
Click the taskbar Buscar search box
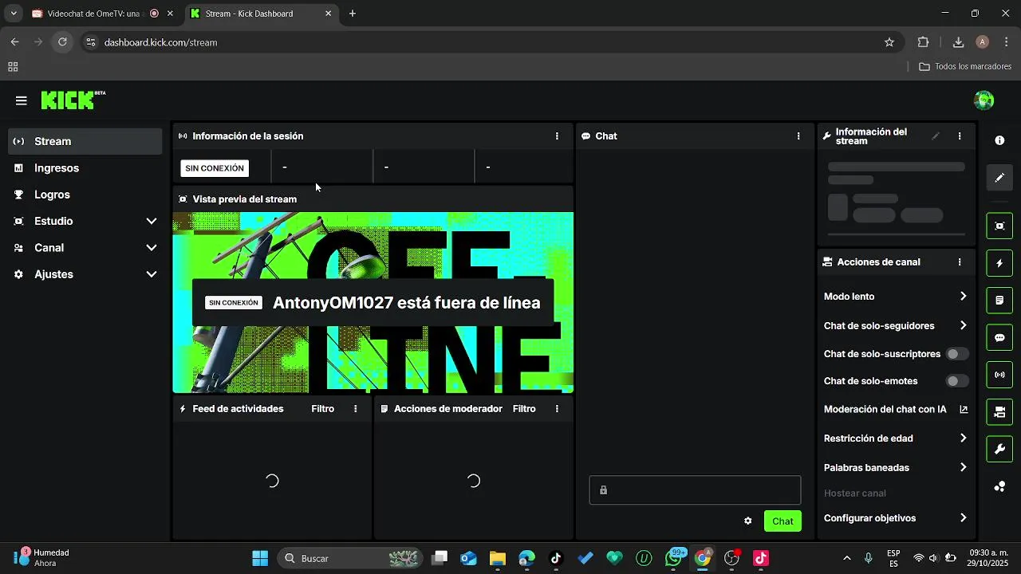(x=350, y=558)
